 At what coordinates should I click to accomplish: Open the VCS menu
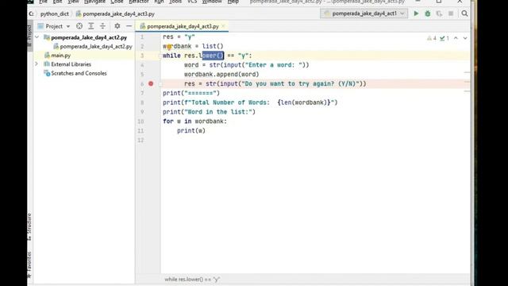coord(192,2)
